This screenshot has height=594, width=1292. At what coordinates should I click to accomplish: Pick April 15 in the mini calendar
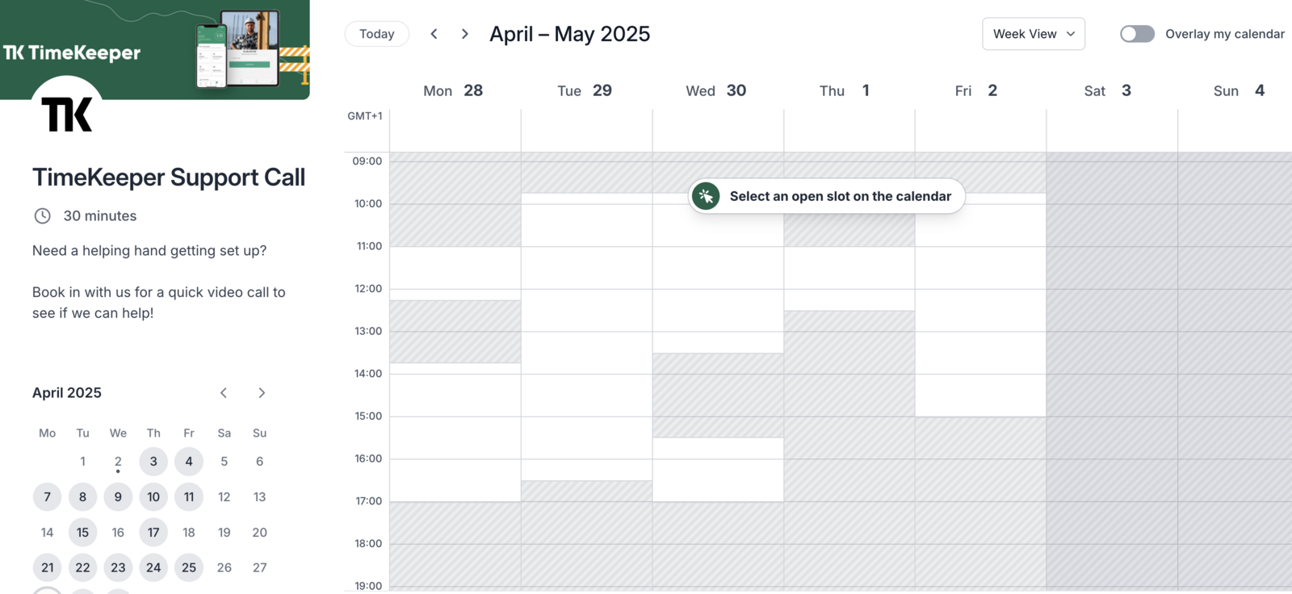pyautogui.click(x=82, y=533)
